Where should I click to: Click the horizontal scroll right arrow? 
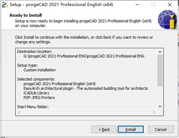pyautogui.click(x=154, y=112)
